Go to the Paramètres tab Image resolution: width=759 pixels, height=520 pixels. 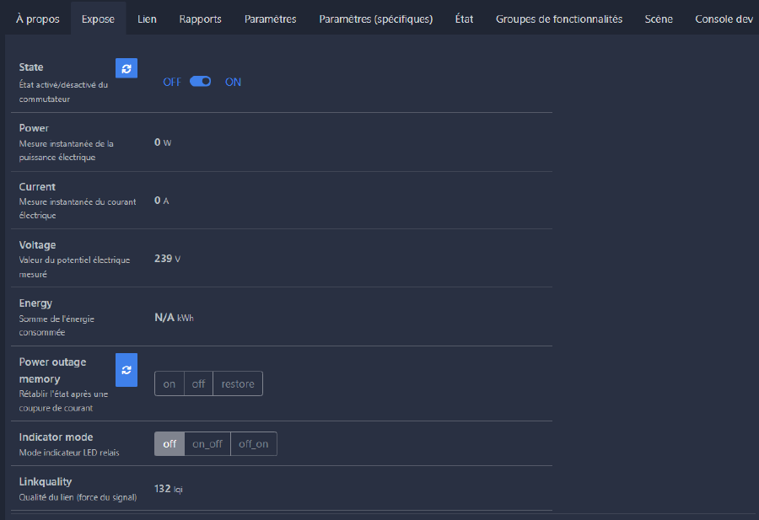[x=270, y=19]
